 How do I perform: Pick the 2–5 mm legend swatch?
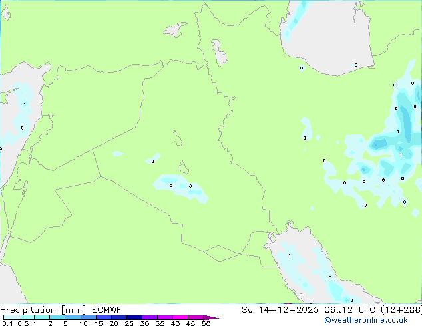(x=57, y=317)
